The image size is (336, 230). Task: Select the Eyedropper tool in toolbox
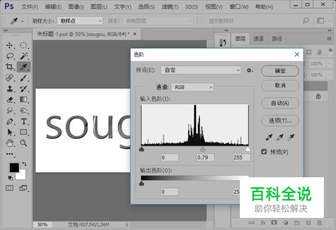24,67
